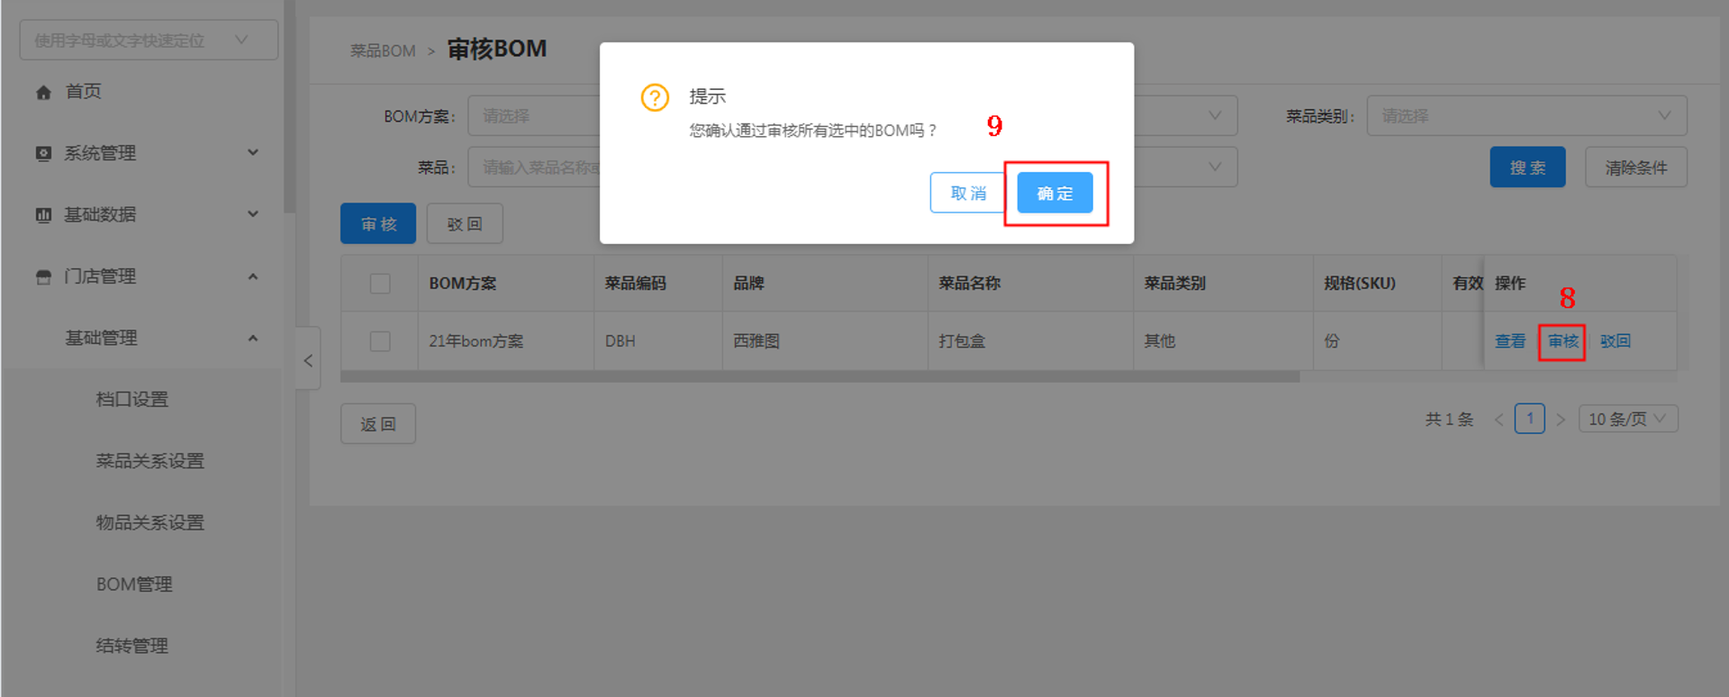Check the 21年bom方案 row checkbox
1729x697 pixels.
(x=380, y=341)
